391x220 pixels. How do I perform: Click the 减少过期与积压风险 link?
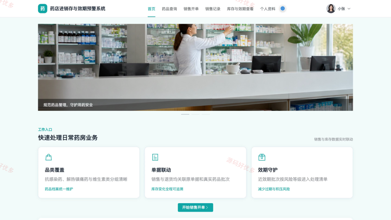tap(274, 189)
